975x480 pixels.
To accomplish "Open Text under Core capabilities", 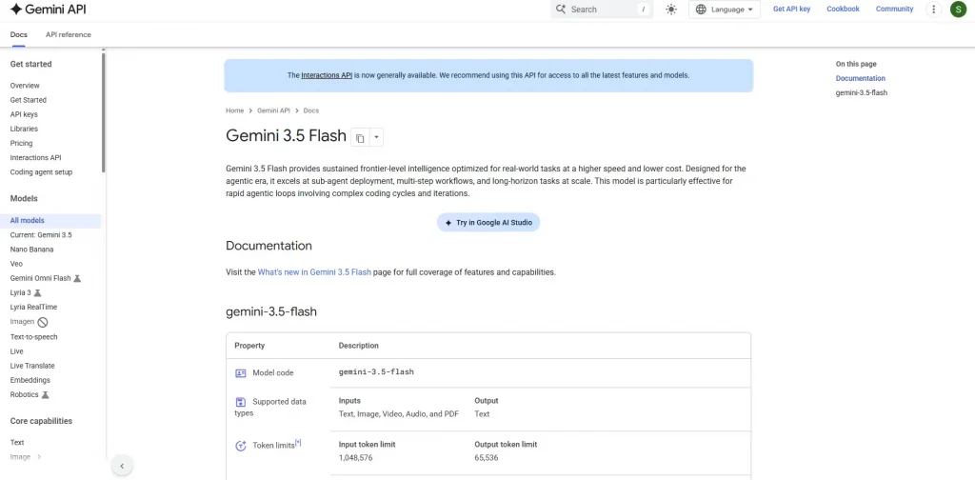I will [17, 443].
